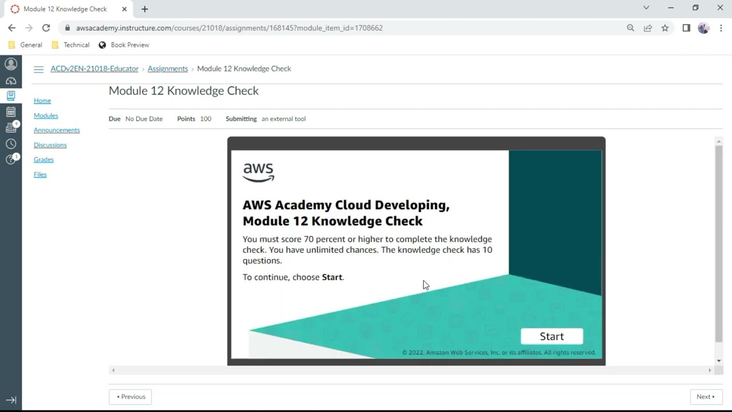Click the vertical scrollbar thumb of quiz frame

pyautogui.click(x=719, y=243)
